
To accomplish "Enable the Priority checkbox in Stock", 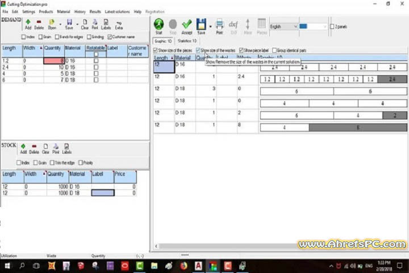I will tap(81, 163).
